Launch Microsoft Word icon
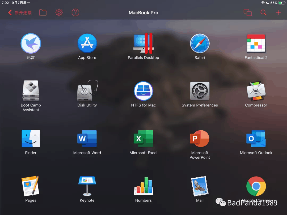The image size is (287, 215). tap(87, 139)
